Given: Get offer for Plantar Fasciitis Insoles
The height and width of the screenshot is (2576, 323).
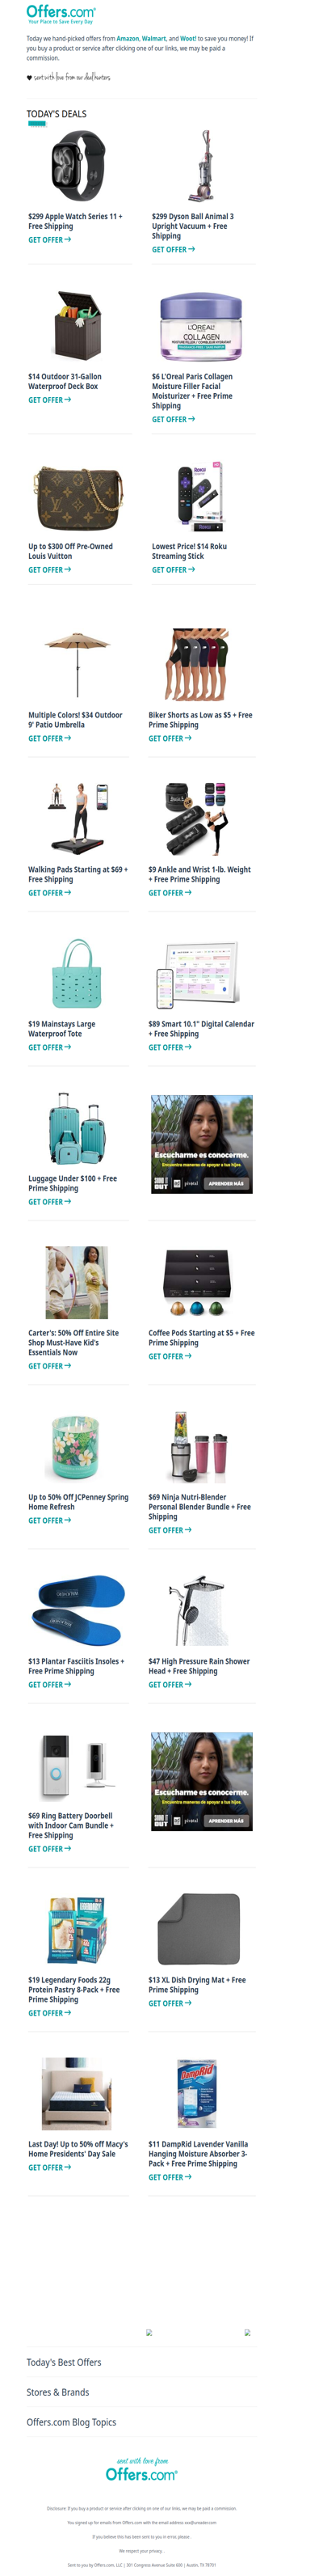Looking at the screenshot, I should point(50,1685).
